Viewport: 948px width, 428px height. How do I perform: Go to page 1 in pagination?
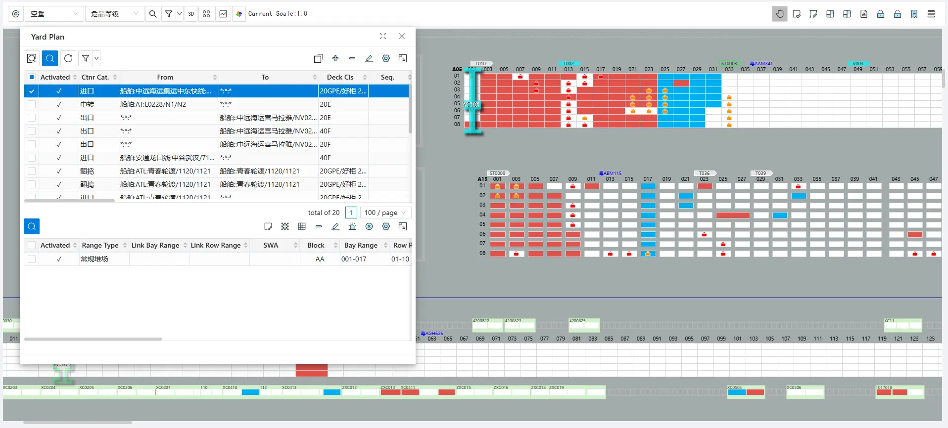351,213
